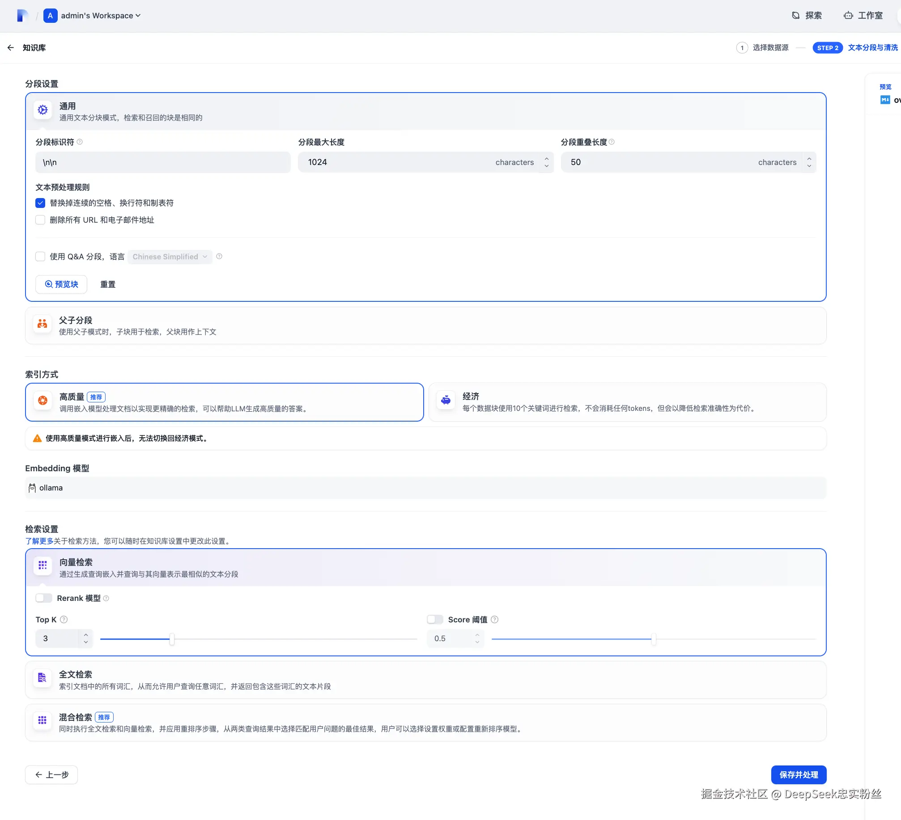Open the Chinese Simplified language dropdown
This screenshot has width=901, height=820.
pyautogui.click(x=170, y=257)
